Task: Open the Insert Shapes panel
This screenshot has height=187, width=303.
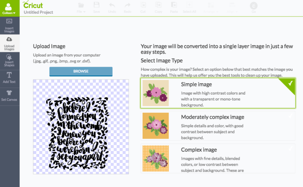Action: (9, 61)
